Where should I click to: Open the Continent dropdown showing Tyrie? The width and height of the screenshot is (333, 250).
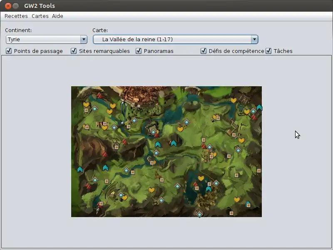[x=47, y=39]
